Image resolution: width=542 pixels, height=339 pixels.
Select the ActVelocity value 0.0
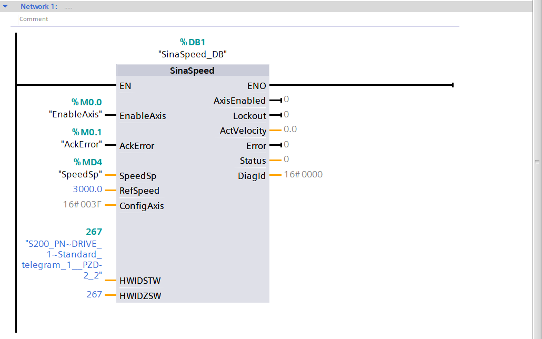coord(290,129)
